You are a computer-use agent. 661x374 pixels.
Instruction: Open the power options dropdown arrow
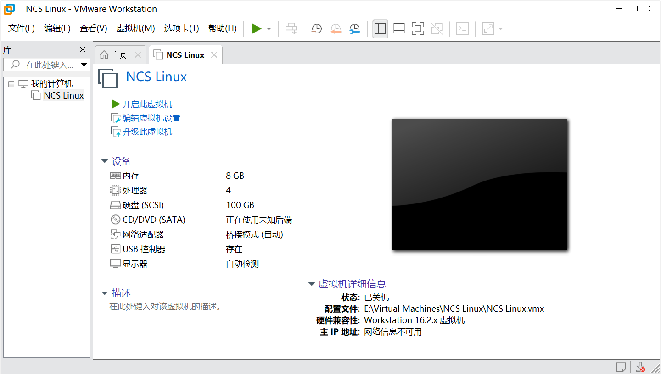[x=269, y=29]
